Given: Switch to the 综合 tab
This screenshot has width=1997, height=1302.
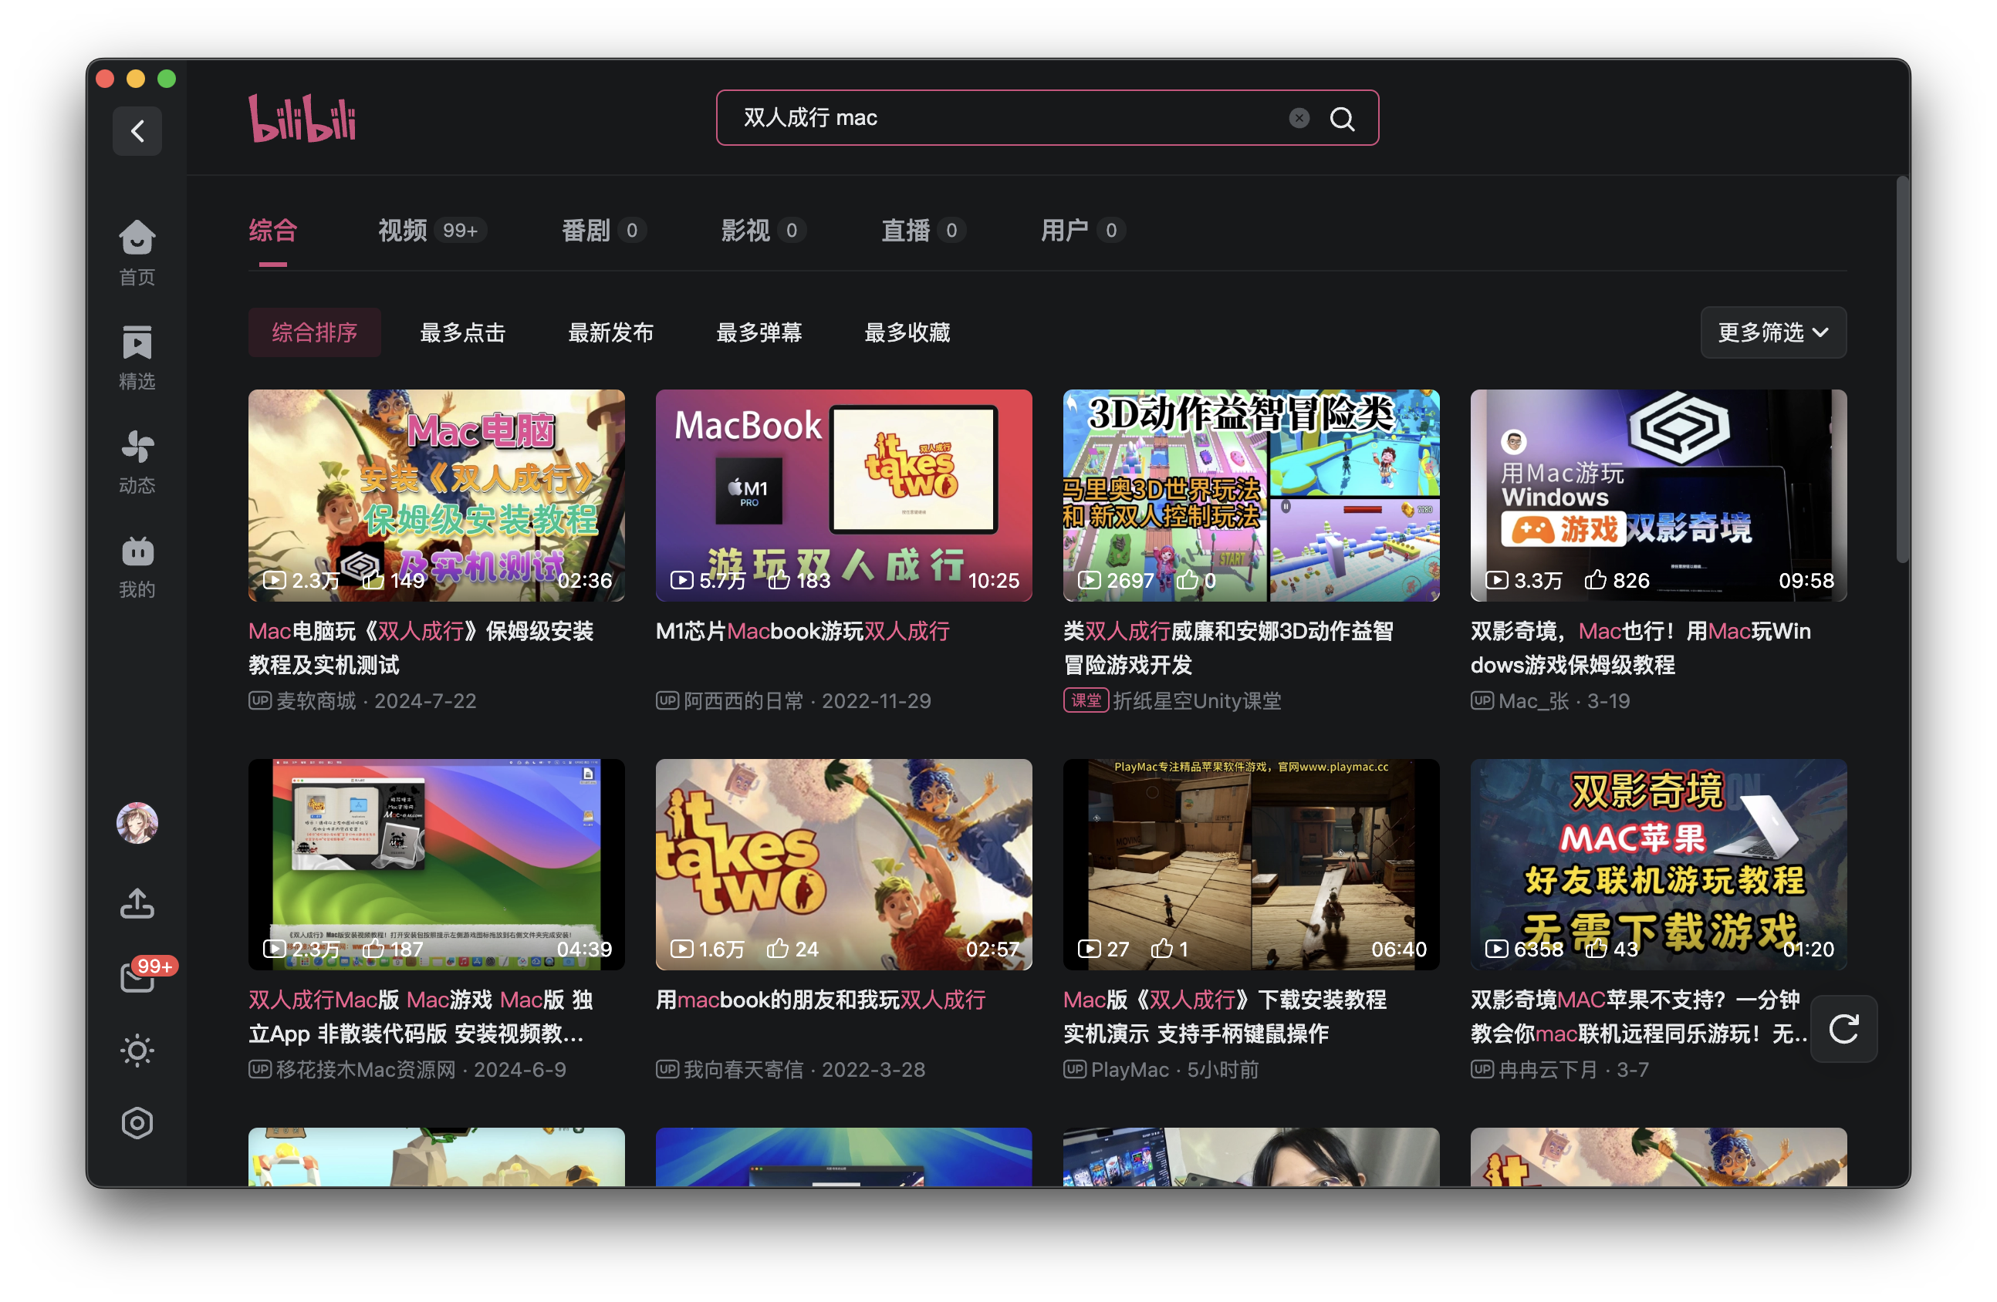Looking at the screenshot, I should click(272, 230).
